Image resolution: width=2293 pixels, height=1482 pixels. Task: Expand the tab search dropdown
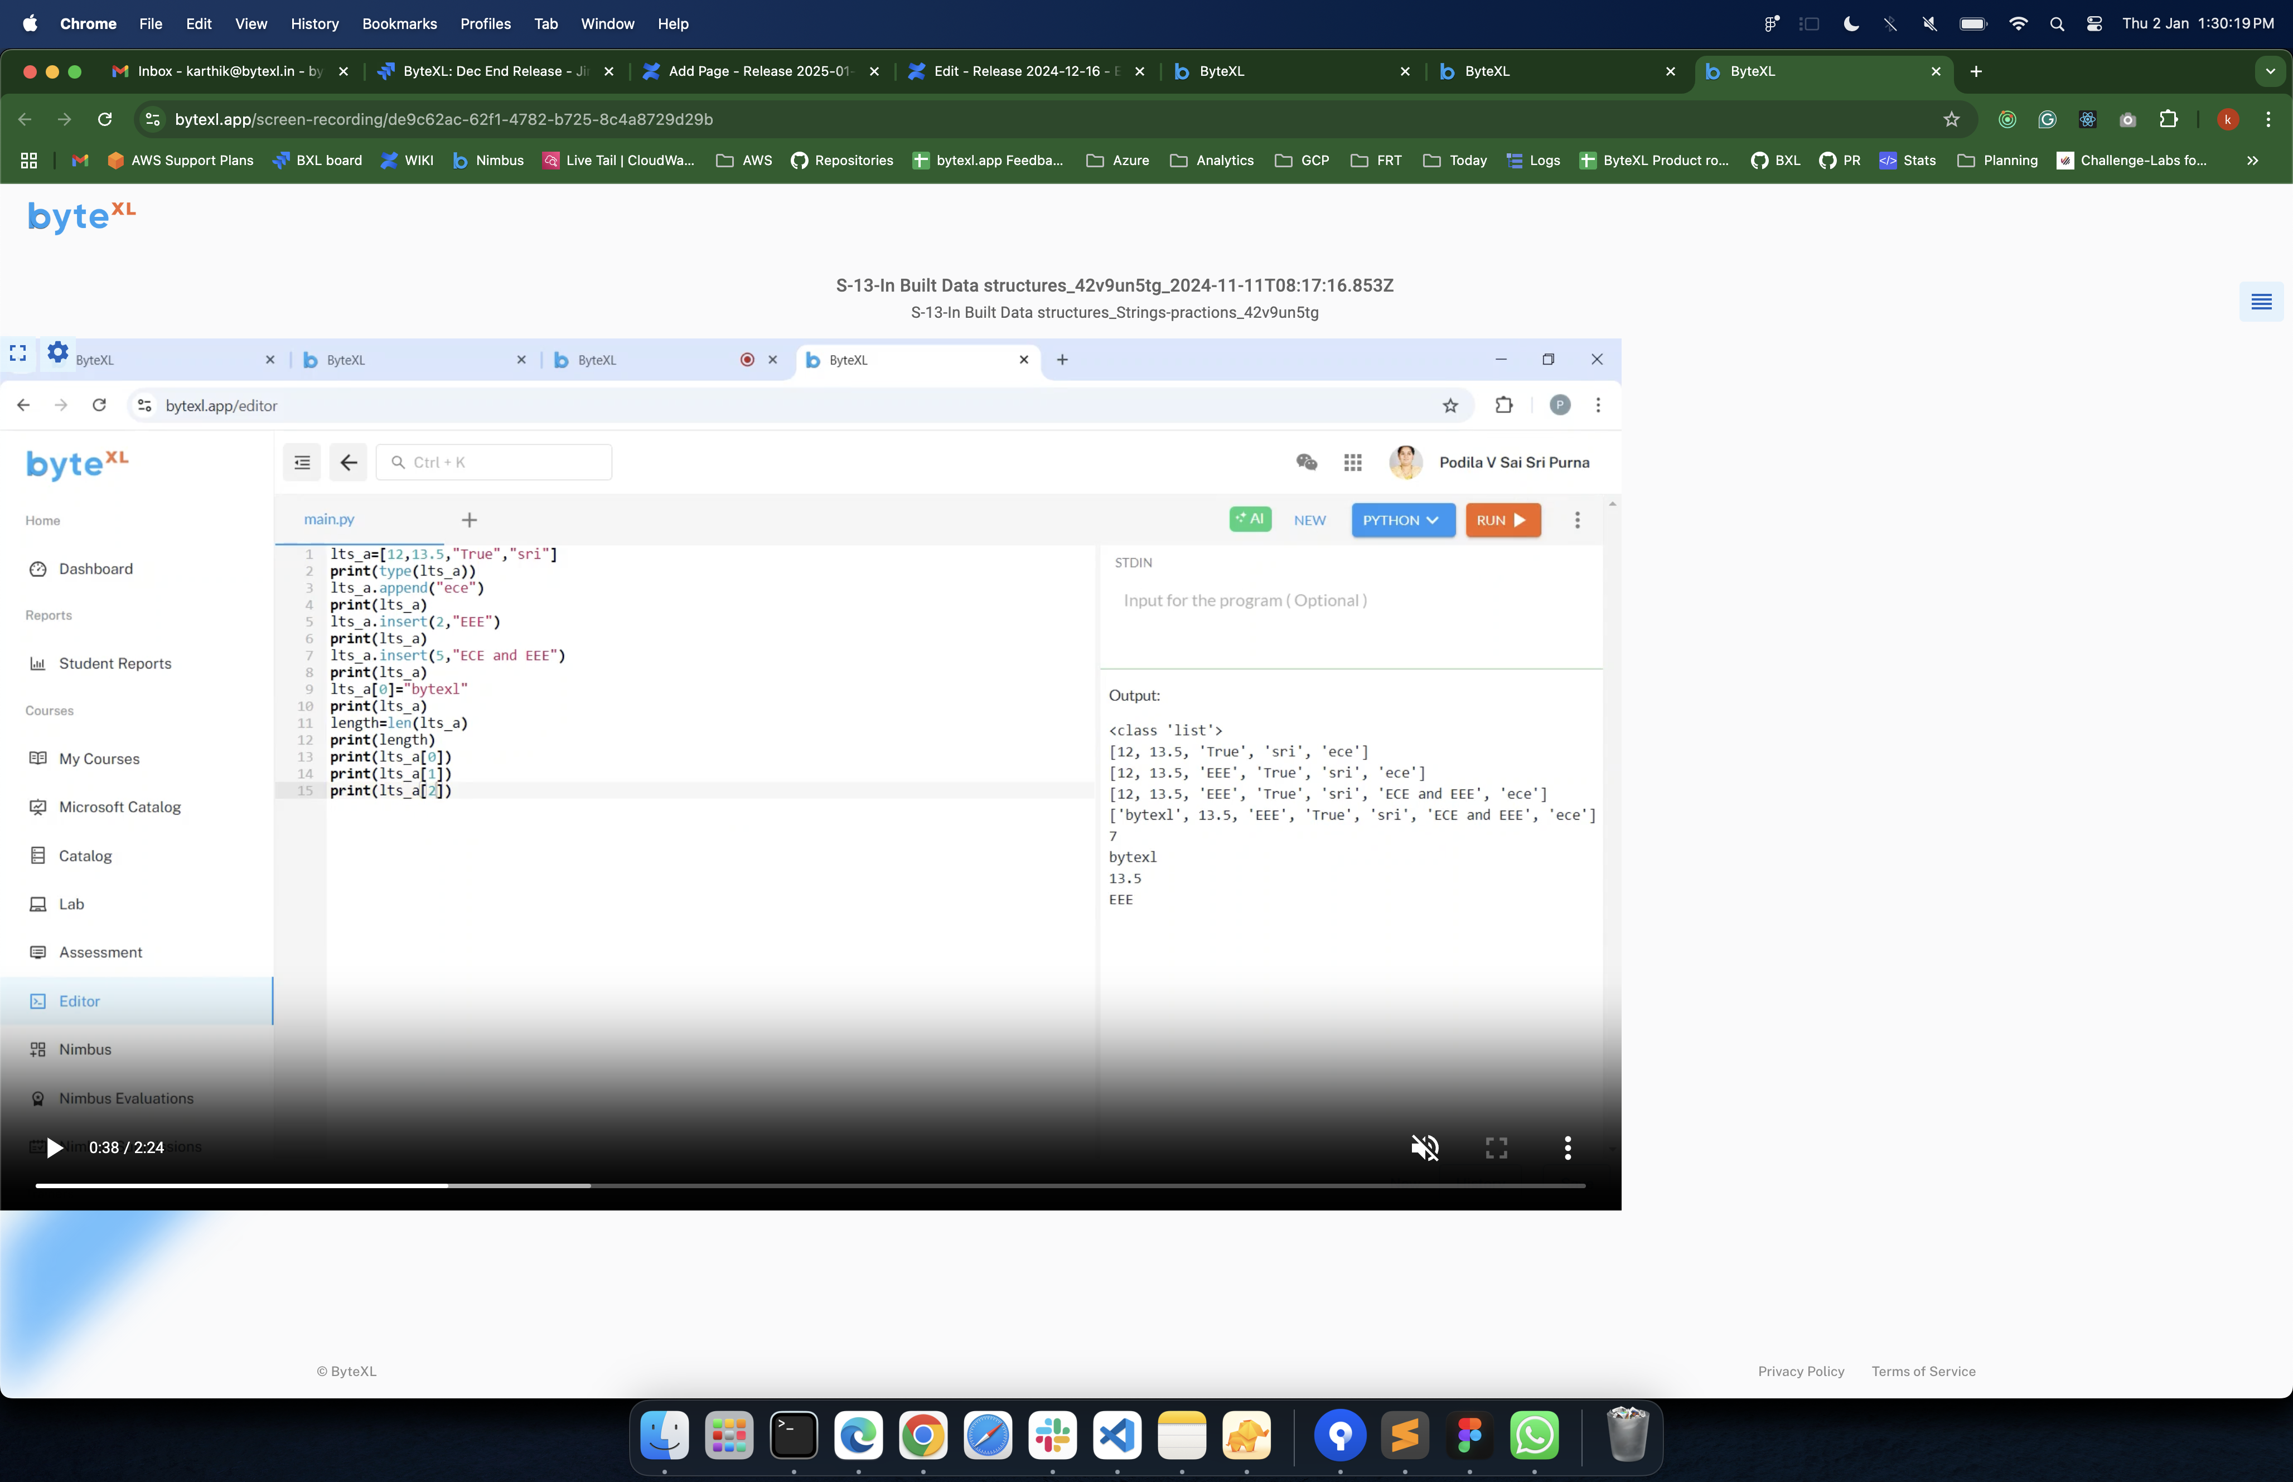click(x=2270, y=71)
